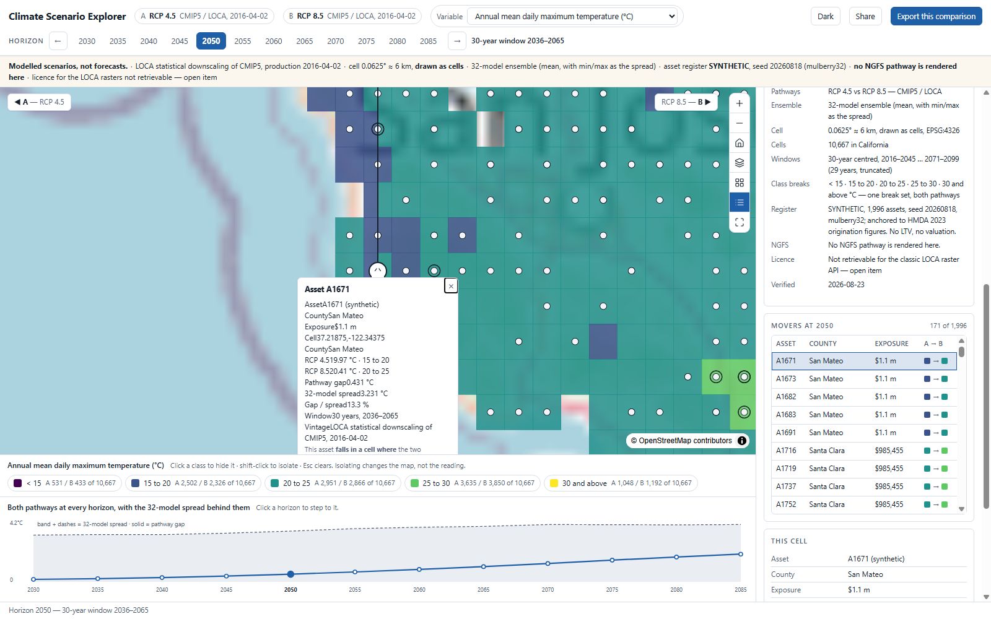Click the right panel scrollbar thumb
This screenshot has height=619, width=991.
point(986,396)
